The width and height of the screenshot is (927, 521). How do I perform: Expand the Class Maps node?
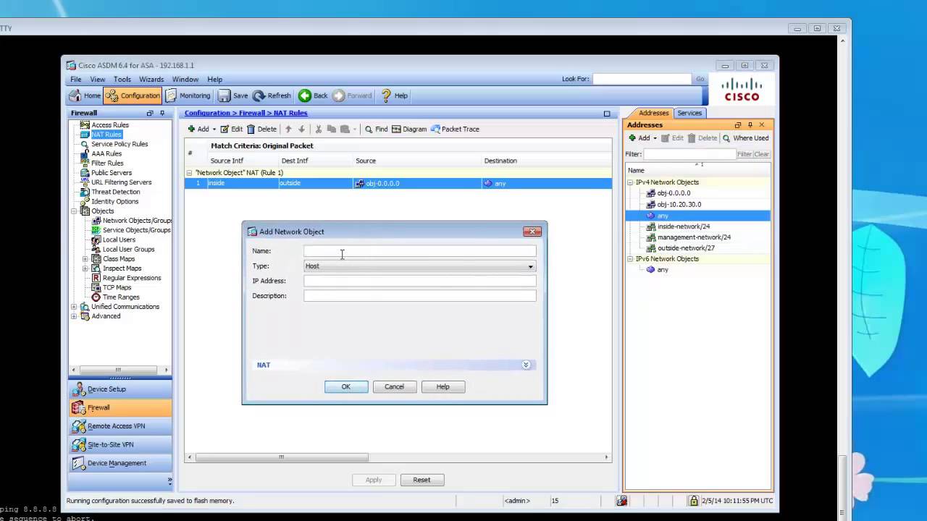coord(85,259)
